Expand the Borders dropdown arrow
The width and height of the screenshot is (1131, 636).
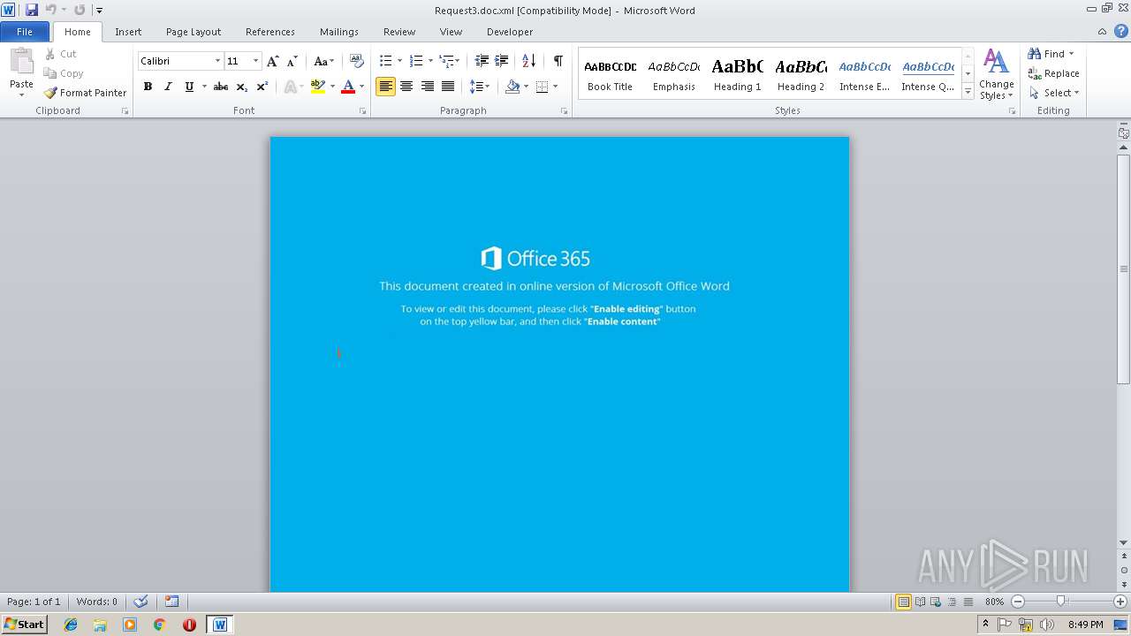[x=555, y=87]
